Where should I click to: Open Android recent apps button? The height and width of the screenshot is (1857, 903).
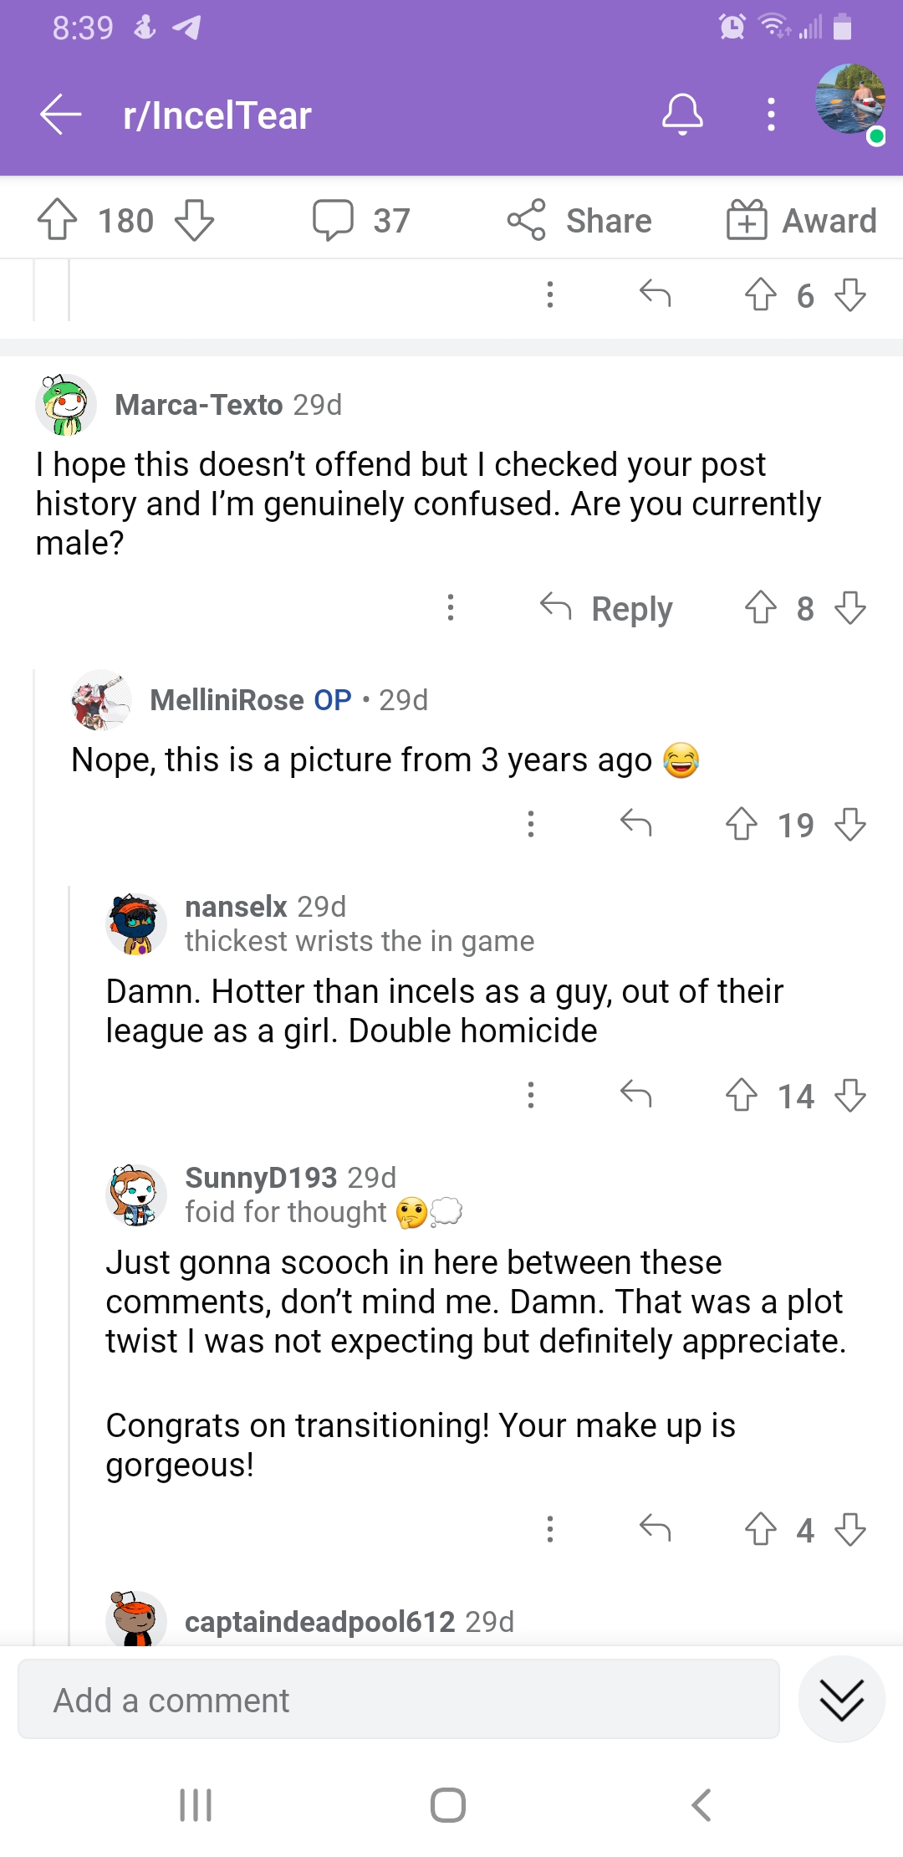pyautogui.click(x=195, y=1804)
